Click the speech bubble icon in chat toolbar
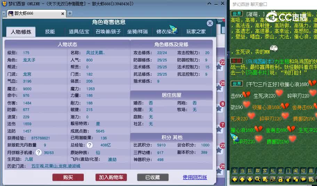 [303, 179]
